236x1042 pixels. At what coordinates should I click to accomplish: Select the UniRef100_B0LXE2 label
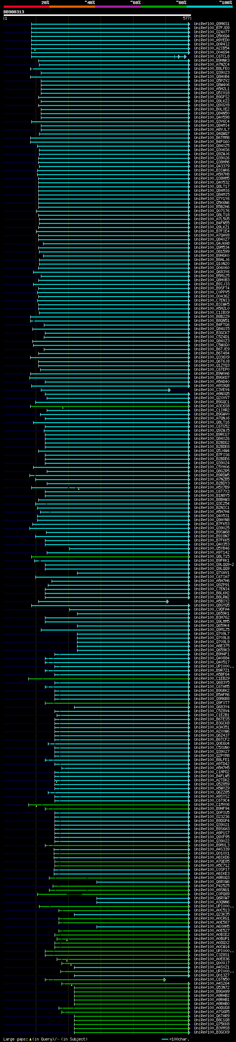pos(211,109)
